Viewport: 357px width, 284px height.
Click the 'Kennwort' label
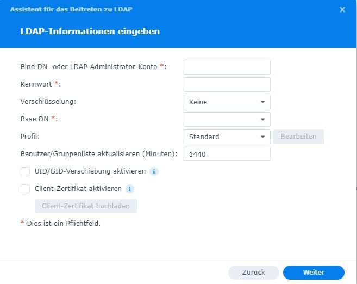coord(36,84)
